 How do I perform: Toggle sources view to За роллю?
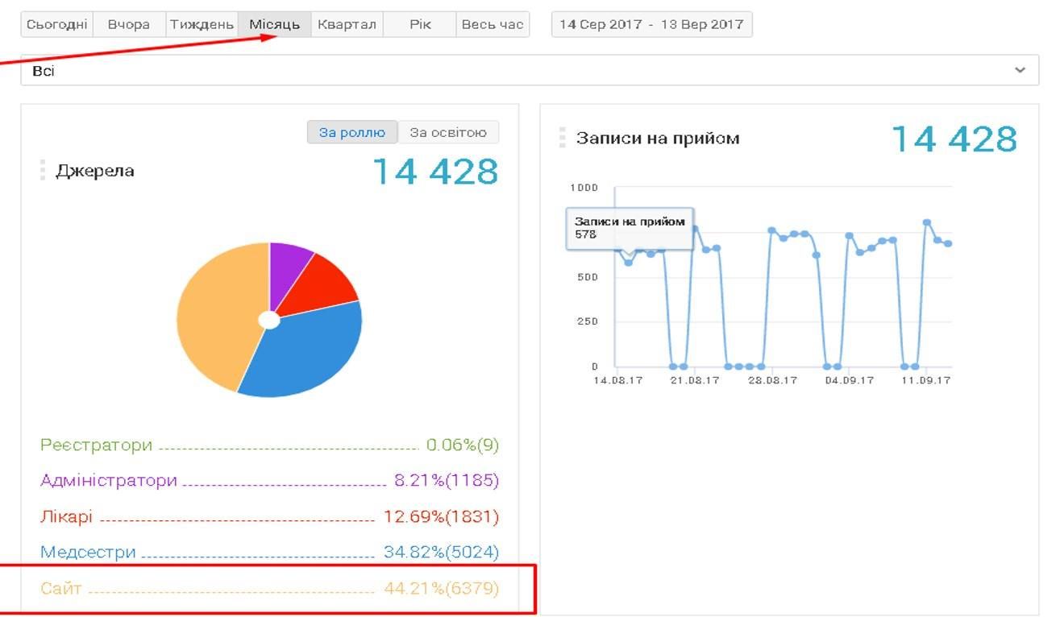tap(351, 132)
